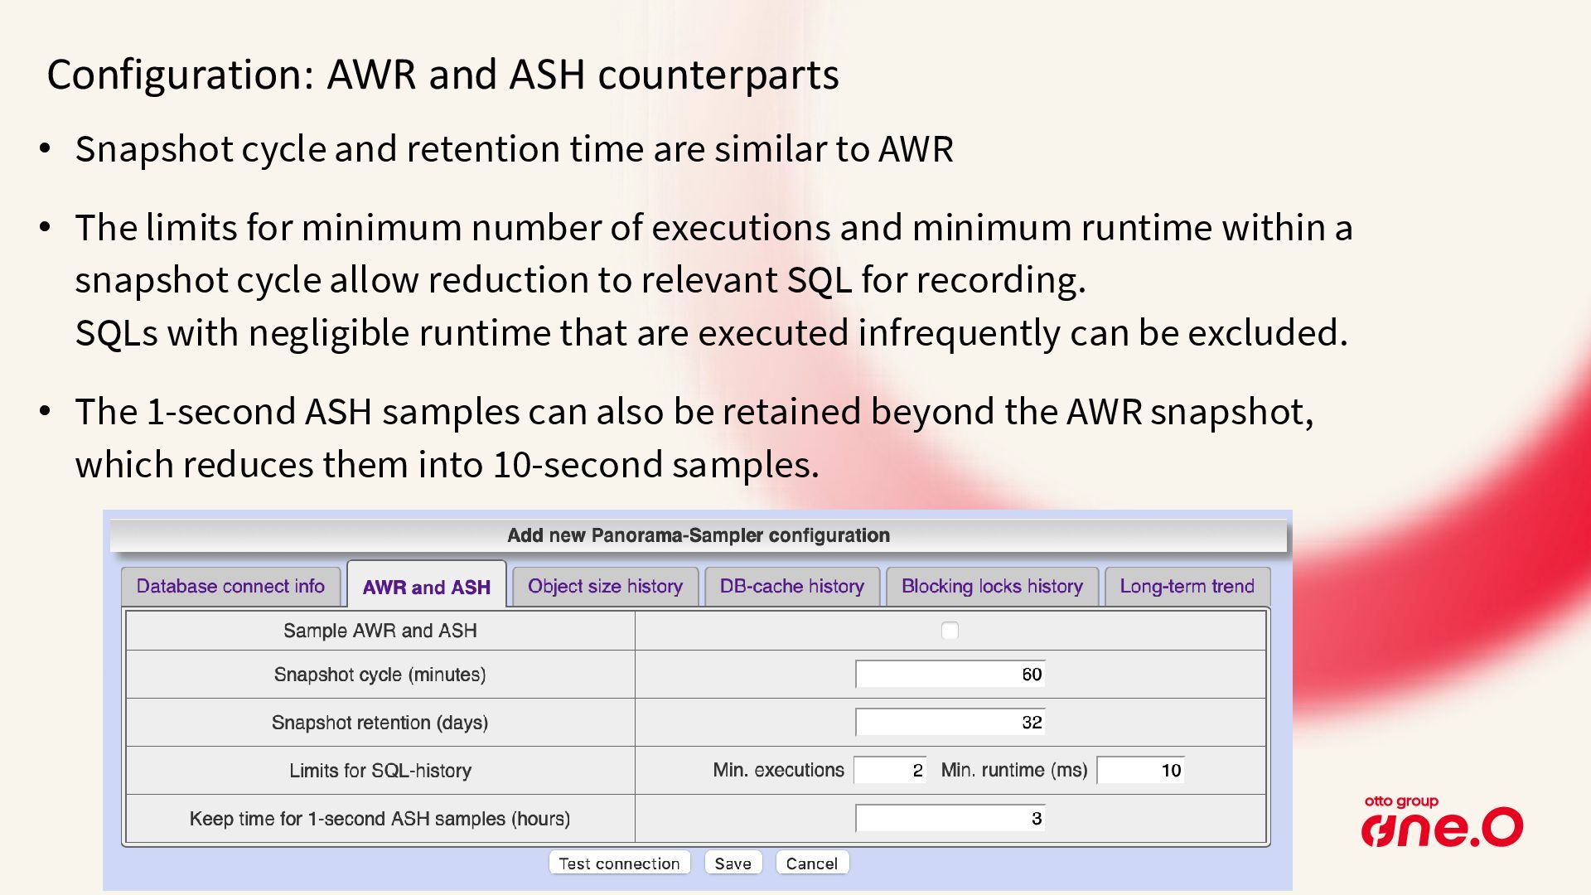Go to Blocking locks history tab
Viewport: 1591px width, 895px height.
pos(992,587)
